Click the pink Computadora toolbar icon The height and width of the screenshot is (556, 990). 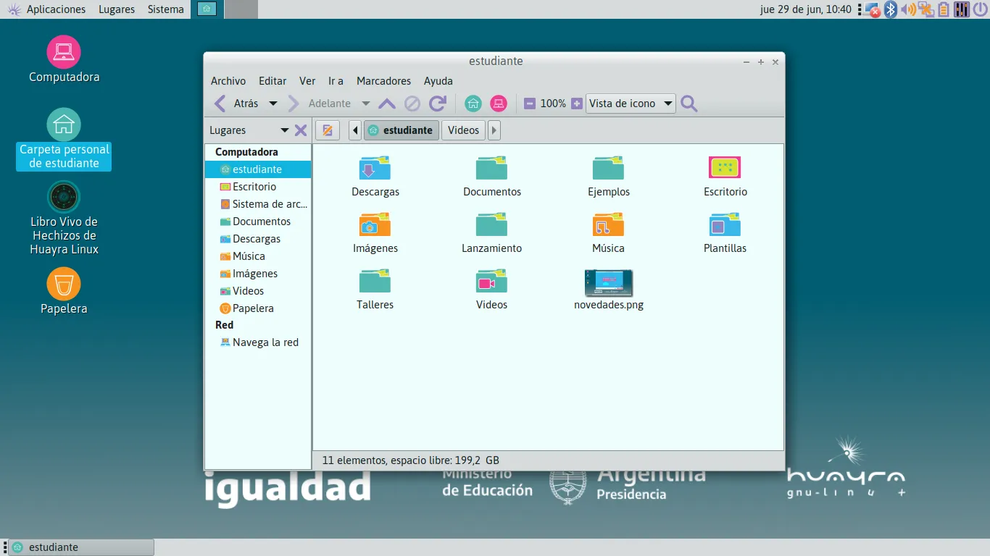[x=499, y=104]
